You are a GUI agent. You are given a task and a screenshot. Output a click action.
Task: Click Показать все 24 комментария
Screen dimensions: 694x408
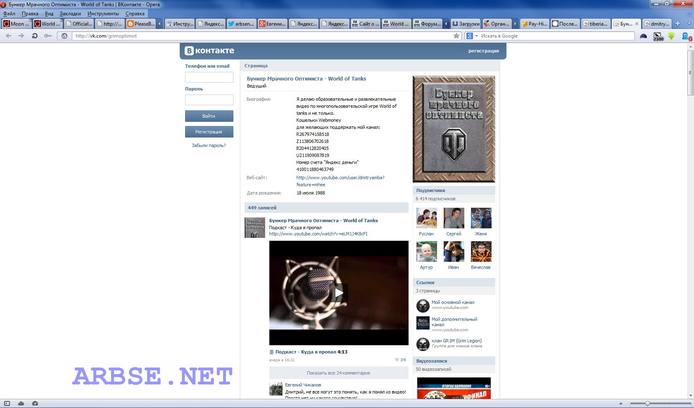tap(338, 373)
